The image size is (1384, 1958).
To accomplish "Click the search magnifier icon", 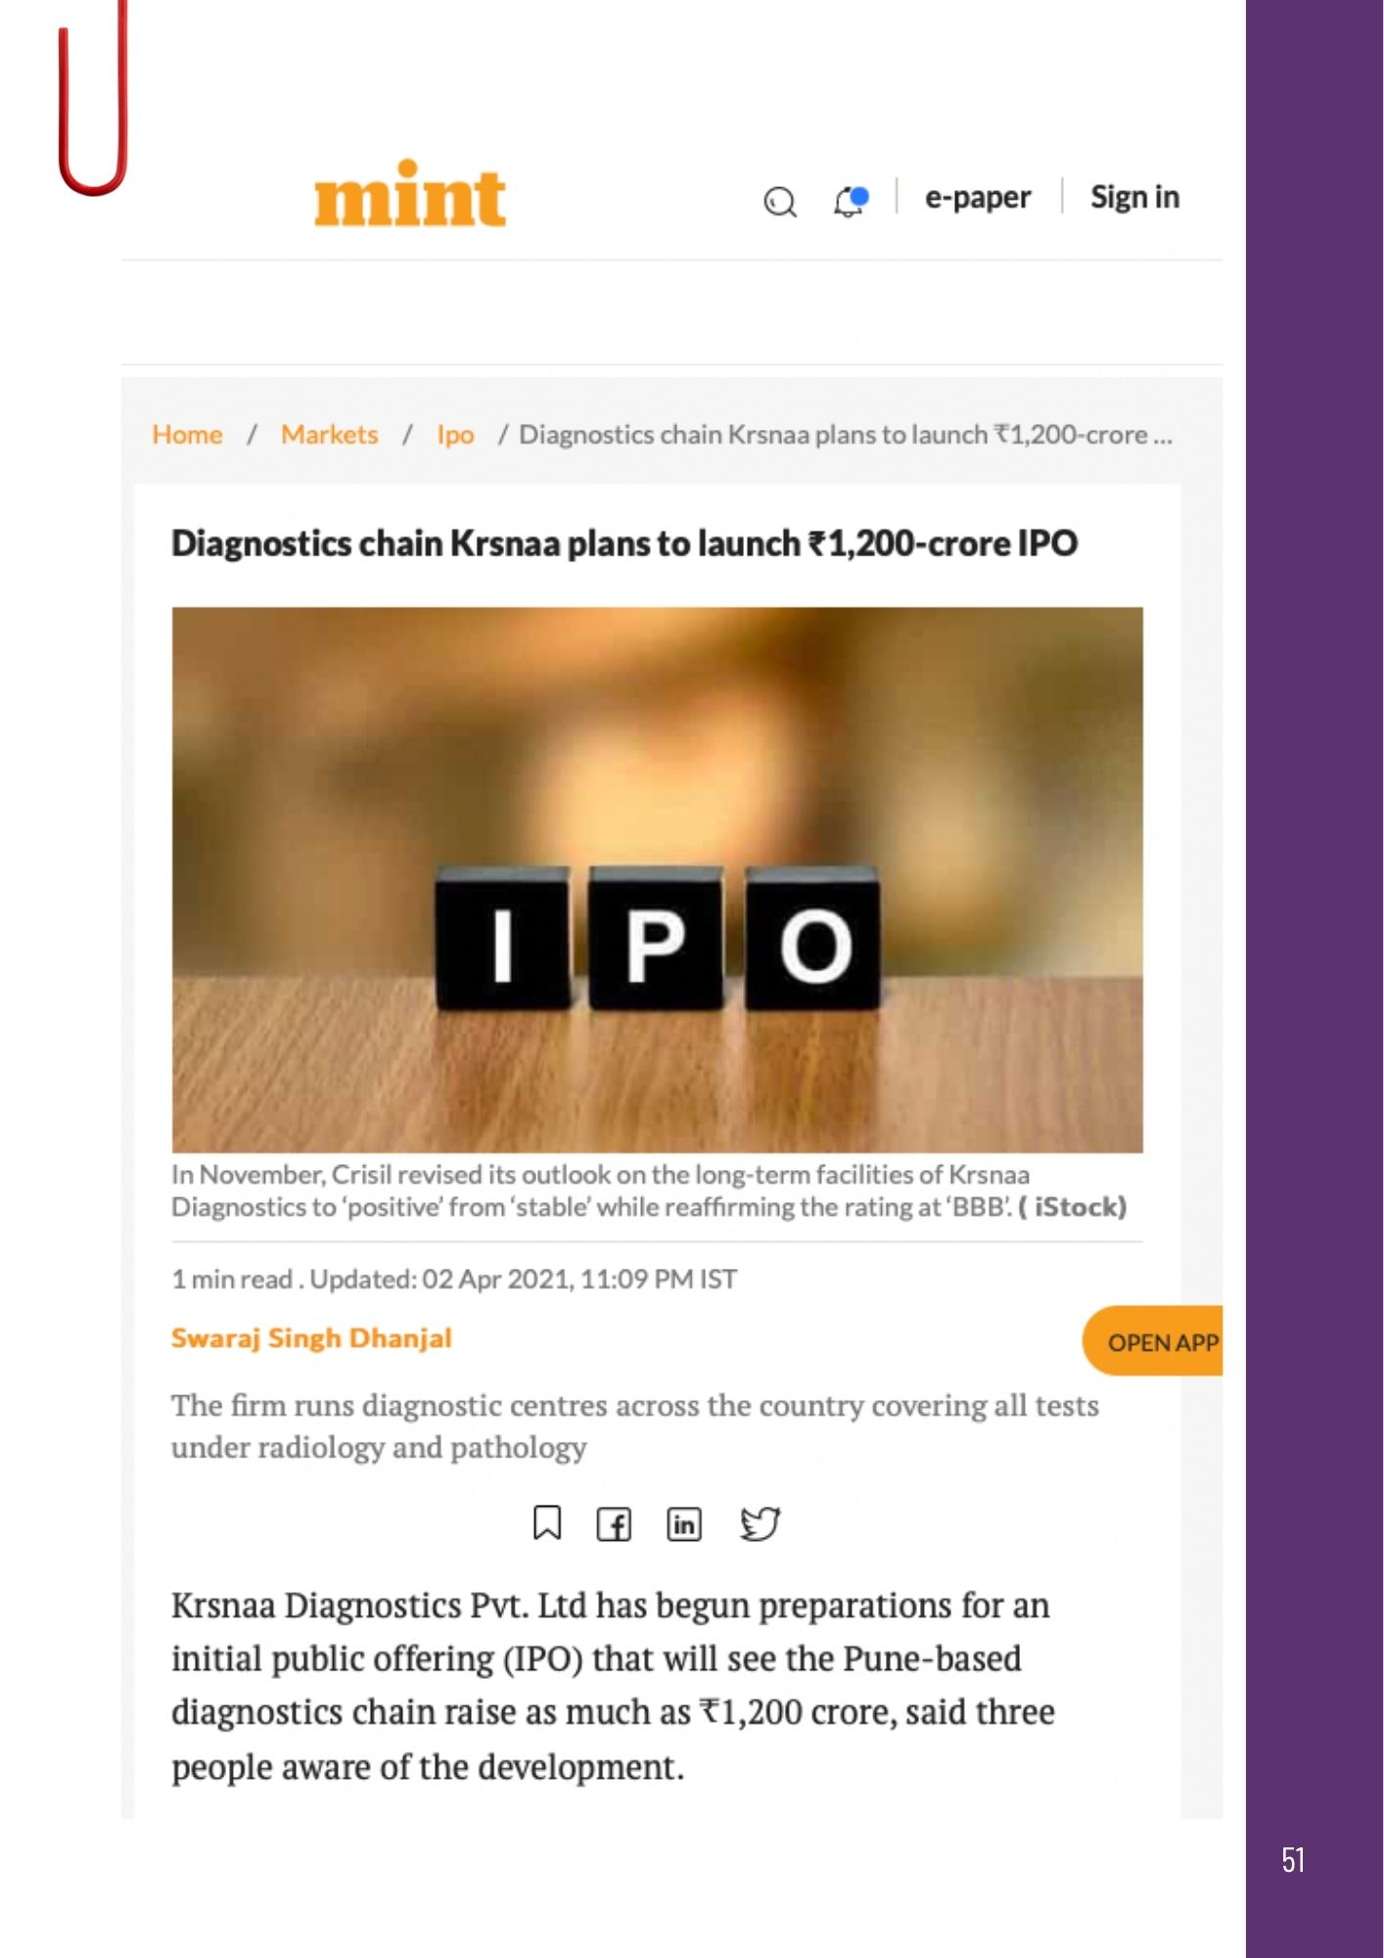I will [x=780, y=202].
